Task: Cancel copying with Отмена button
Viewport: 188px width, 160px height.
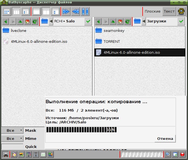Action: pyautogui.click(x=165, y=138)
